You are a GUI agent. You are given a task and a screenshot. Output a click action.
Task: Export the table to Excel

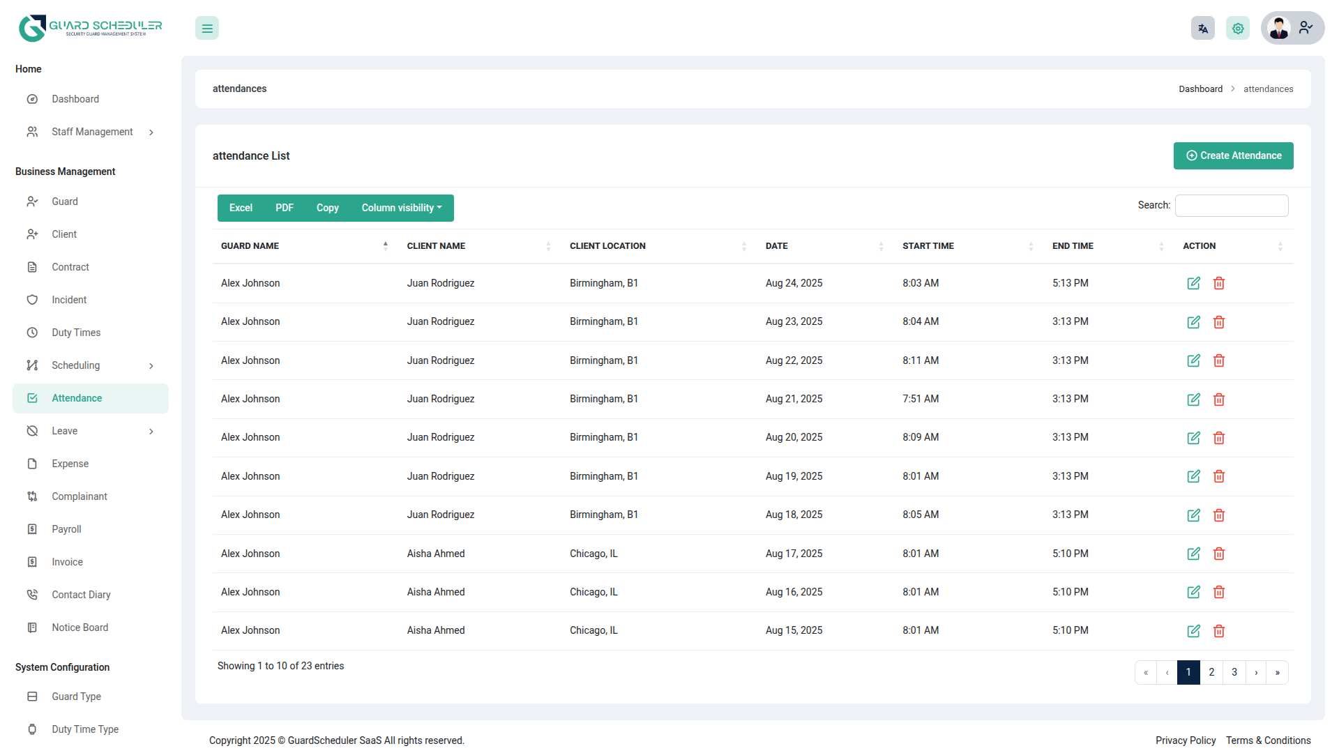click(241, 208)
